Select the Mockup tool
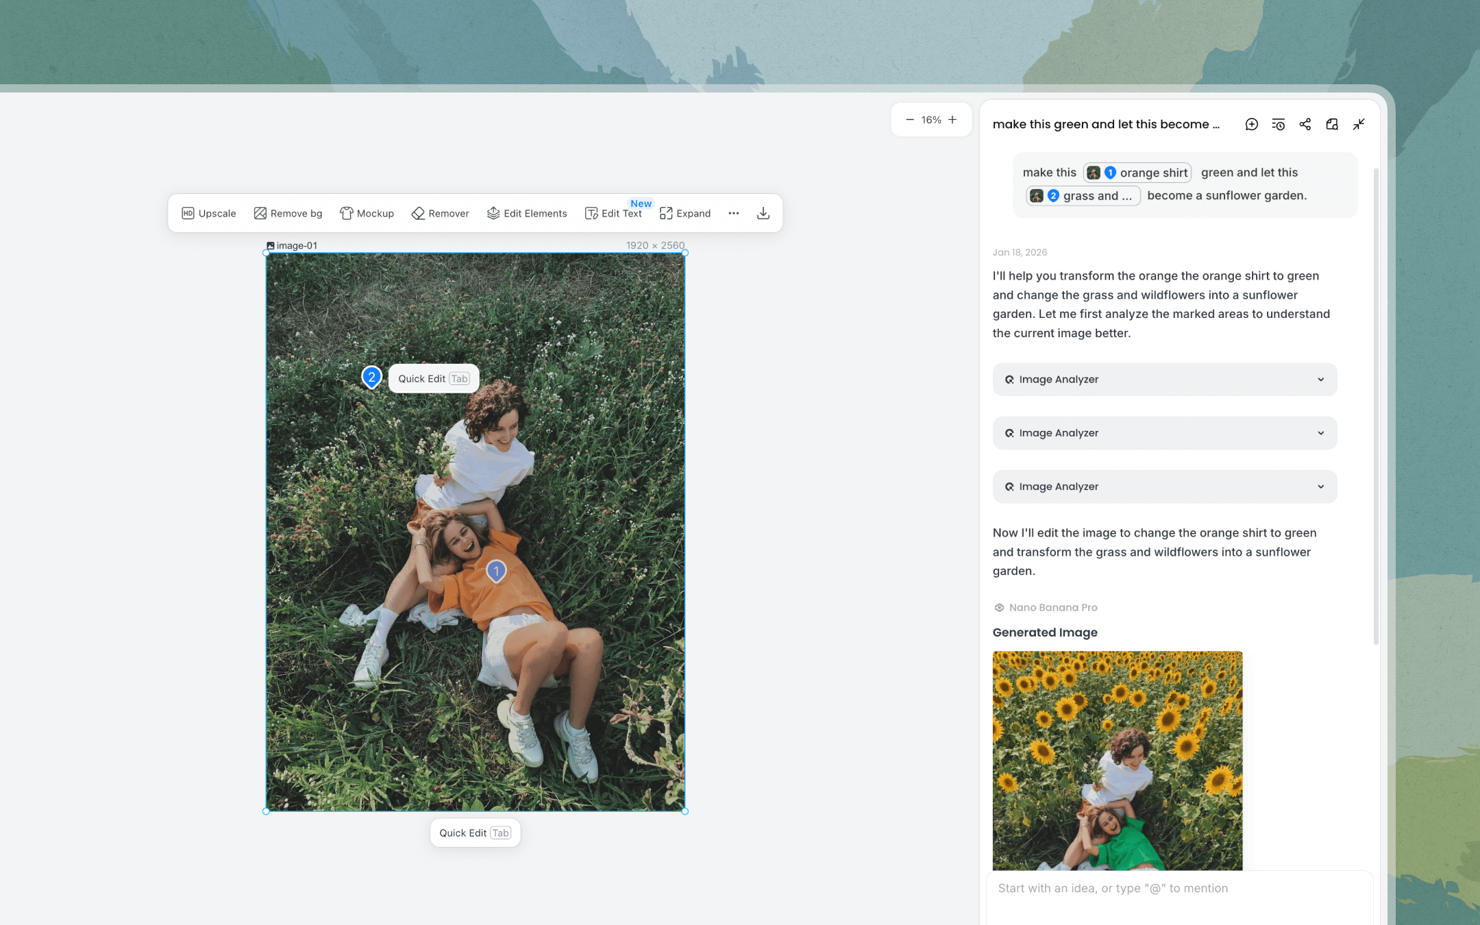1480x925 pixels. click(367, 213)
